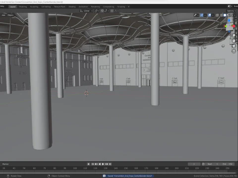Click the blue Z axis on navigation gizmo

(x=229, y=20)
